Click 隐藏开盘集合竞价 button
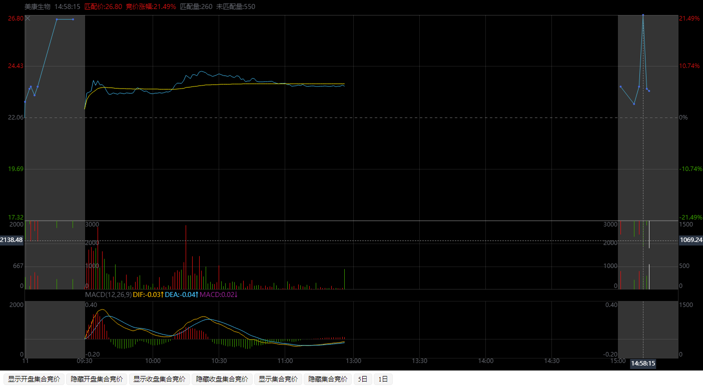Image resolution: width=703 pixels, height=387 pixels. tap(97, 379)
